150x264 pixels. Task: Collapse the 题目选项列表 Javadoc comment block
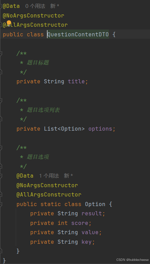pyautogui.click(x=1, y=101)
